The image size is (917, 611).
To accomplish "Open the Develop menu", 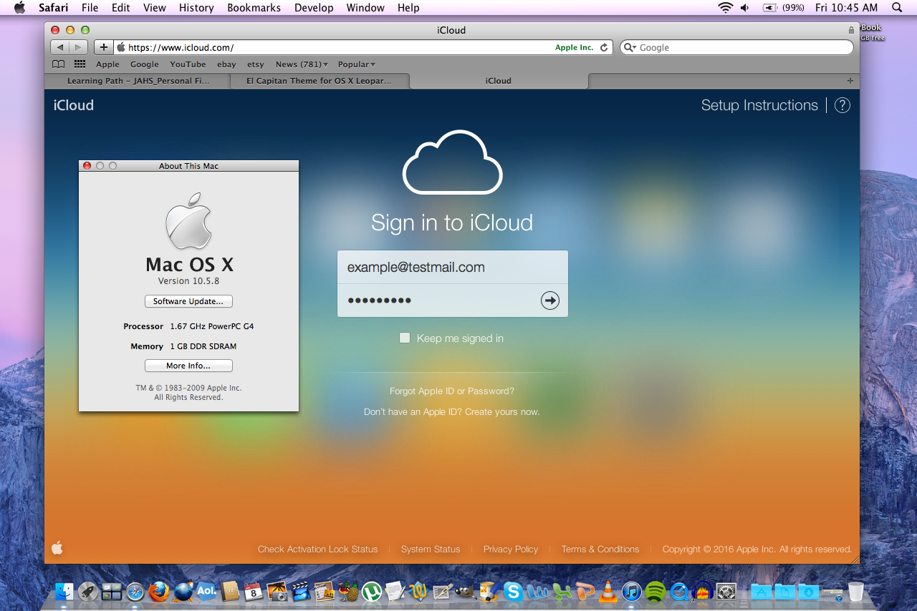I will click(314, 8).
